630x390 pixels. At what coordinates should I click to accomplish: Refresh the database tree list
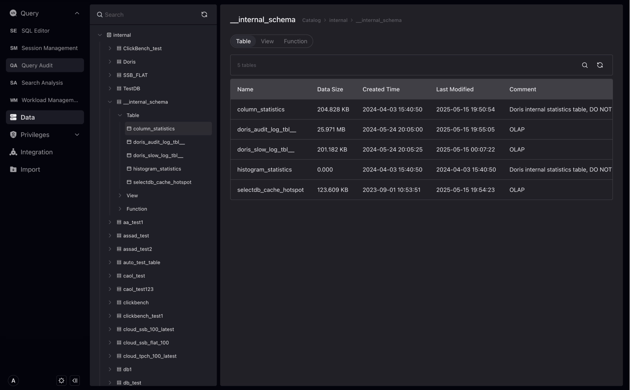[x=205, y=15]
